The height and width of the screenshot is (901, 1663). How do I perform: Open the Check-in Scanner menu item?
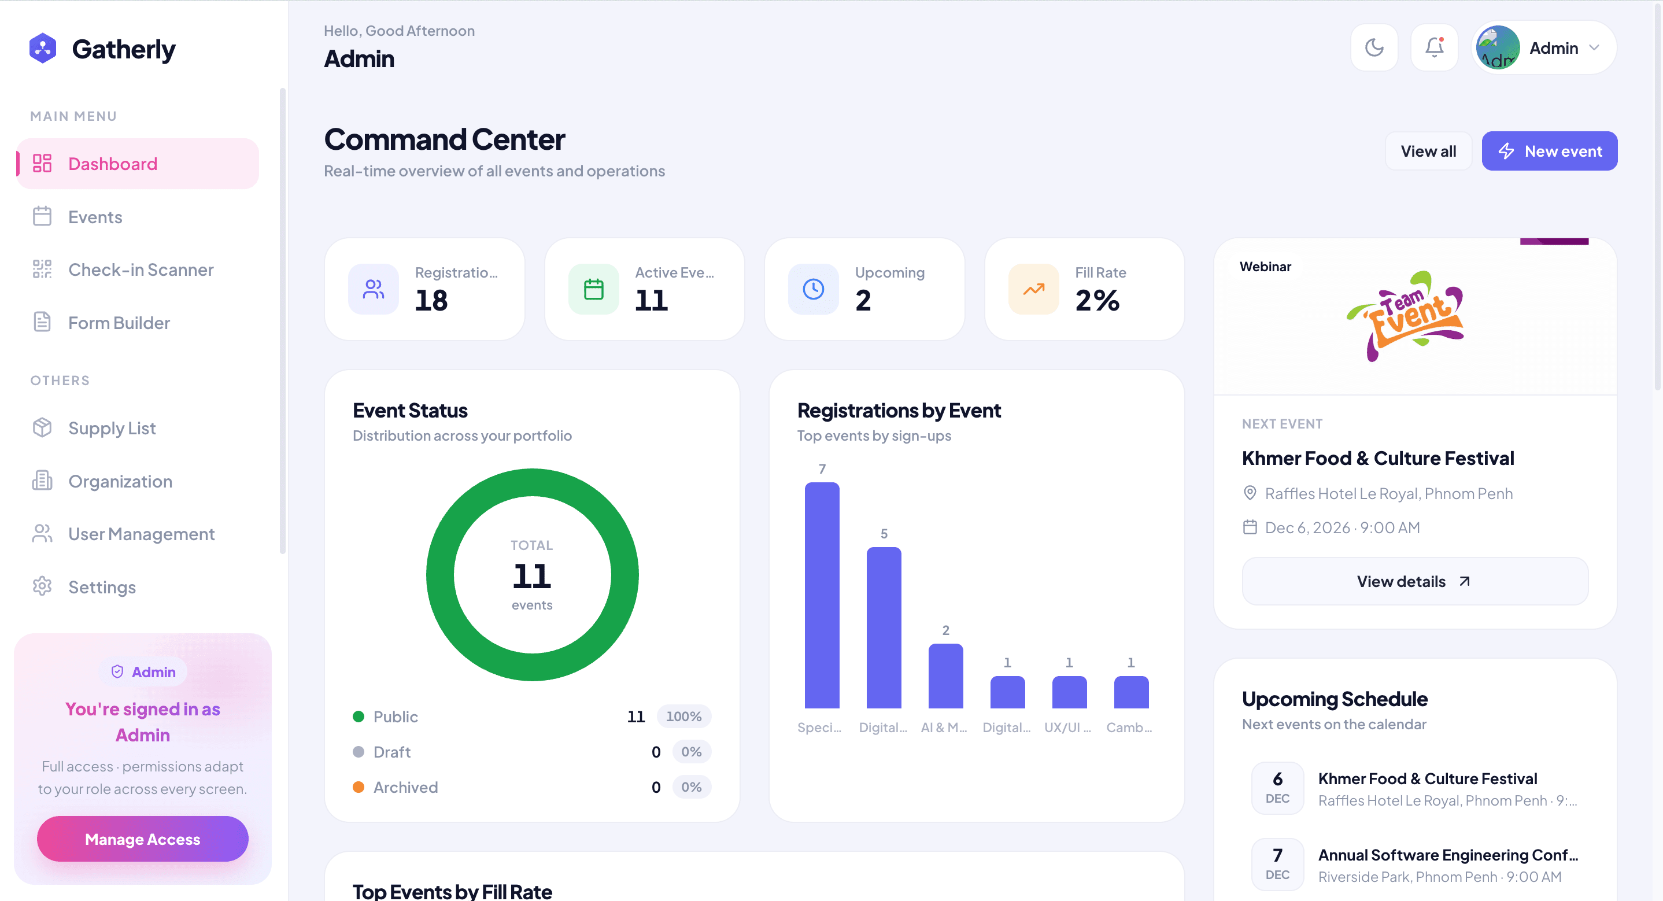(x=138, y=269)
